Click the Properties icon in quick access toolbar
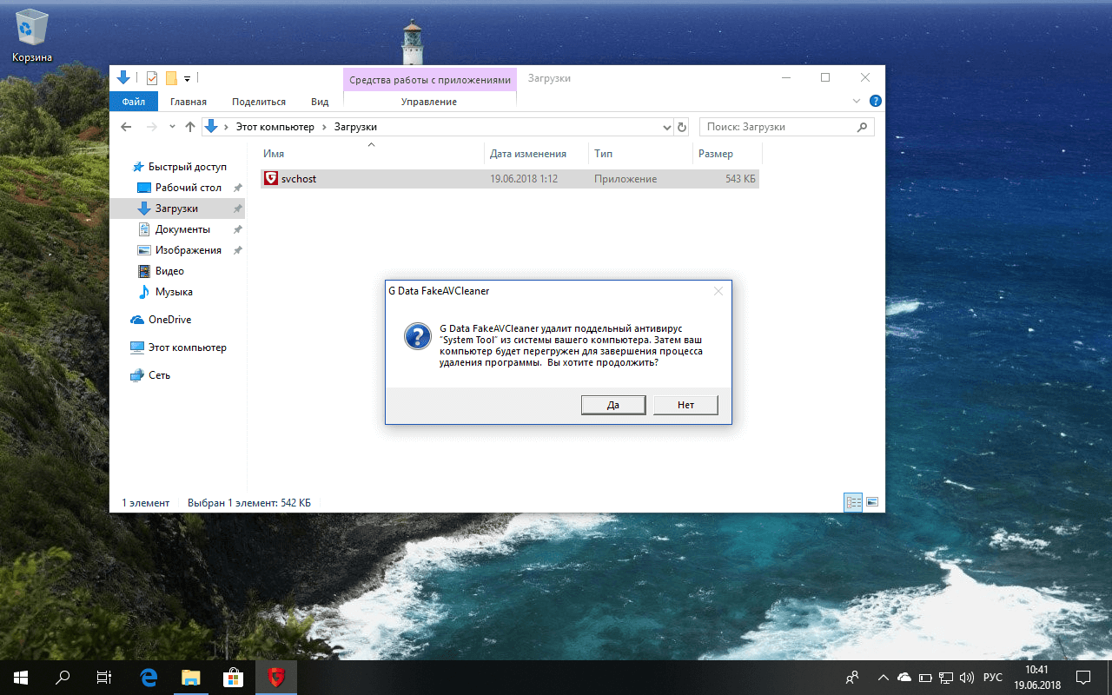Screen dimensions: 1112x695 (151, 78)
